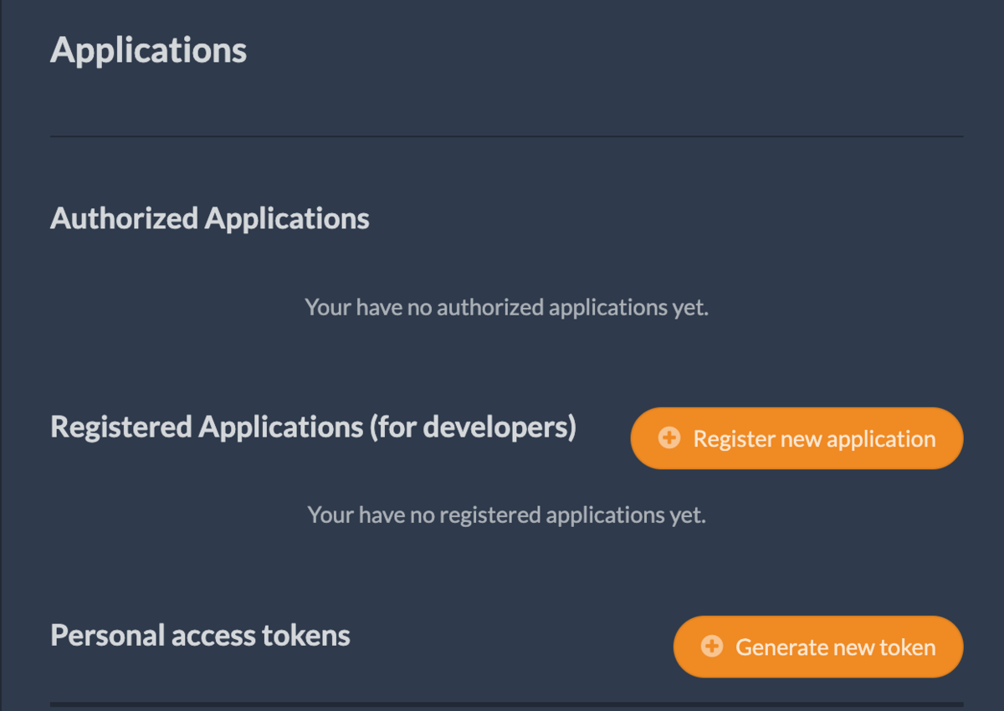Click the divider line under Applications title
This screenshot has width=1004, height=711.
(506, 136)
